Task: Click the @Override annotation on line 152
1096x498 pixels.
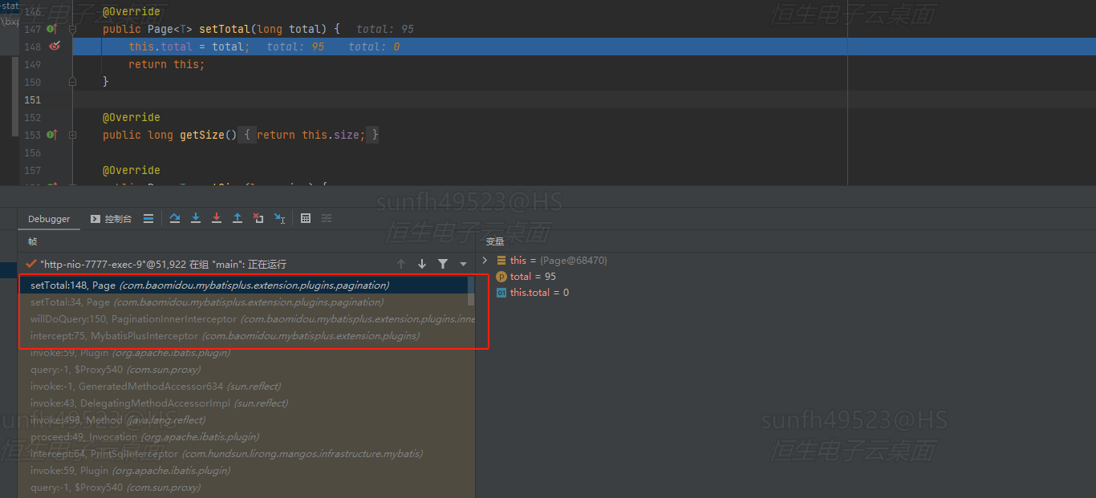Action: pos(132,117)
